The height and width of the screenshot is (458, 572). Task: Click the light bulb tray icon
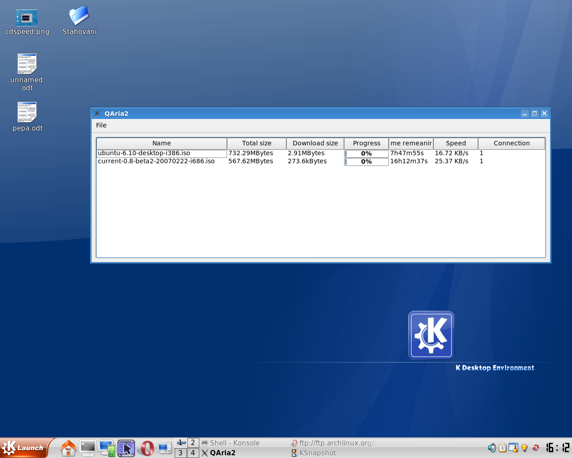pyautogui.click(x=525, y=448)
